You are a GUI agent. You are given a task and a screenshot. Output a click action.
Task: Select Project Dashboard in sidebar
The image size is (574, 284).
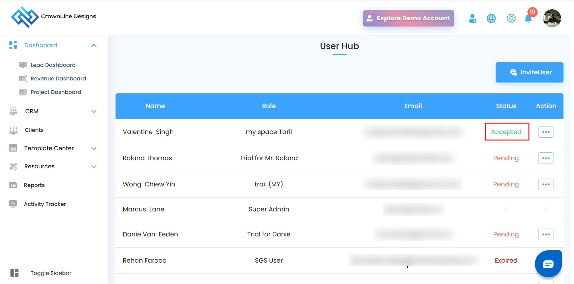[56, 92]
